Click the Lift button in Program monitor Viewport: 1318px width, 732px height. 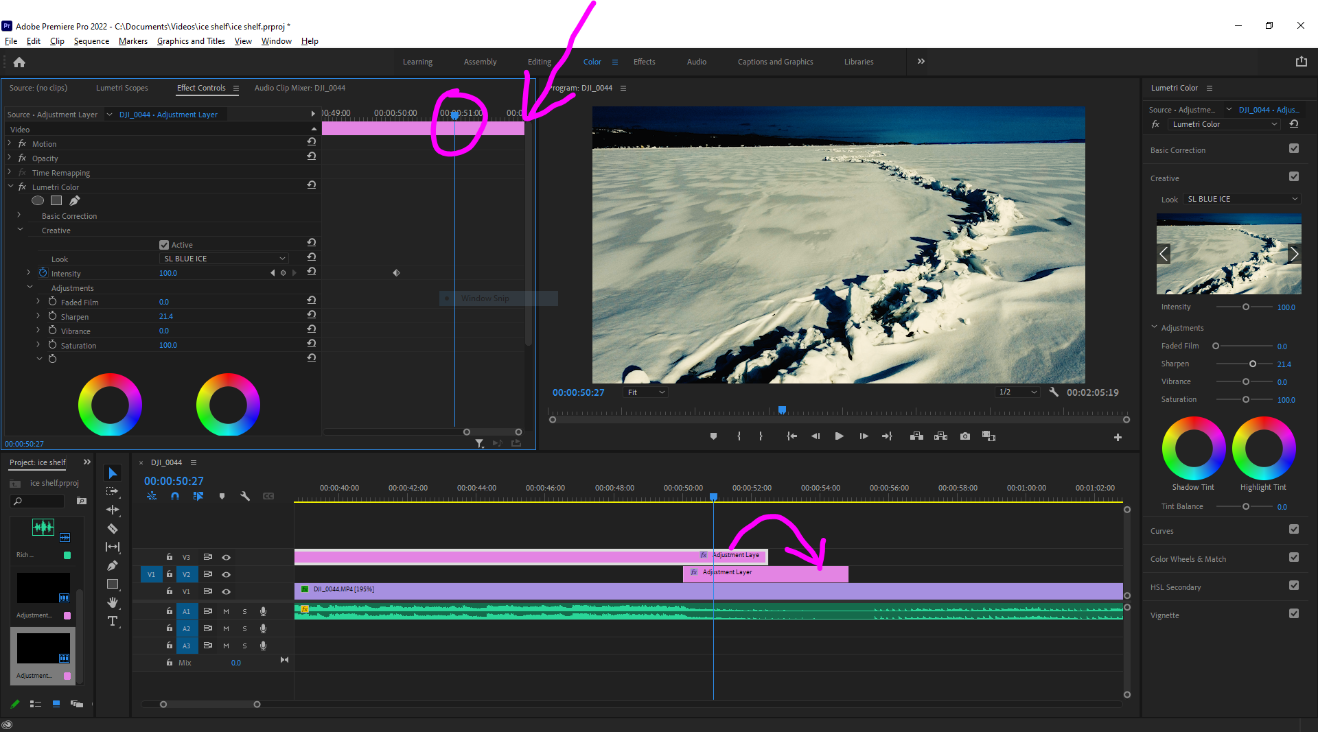click(916, 436)
